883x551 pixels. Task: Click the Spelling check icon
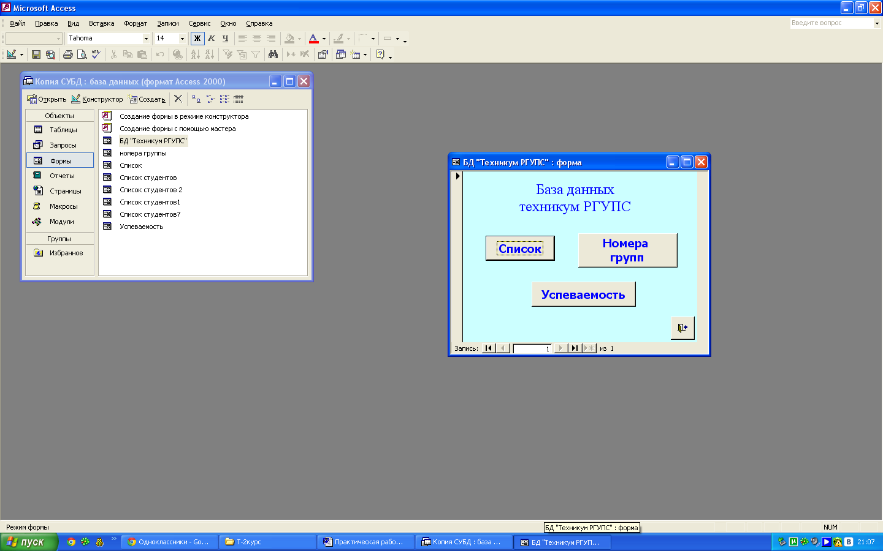[x=96, y=54]
